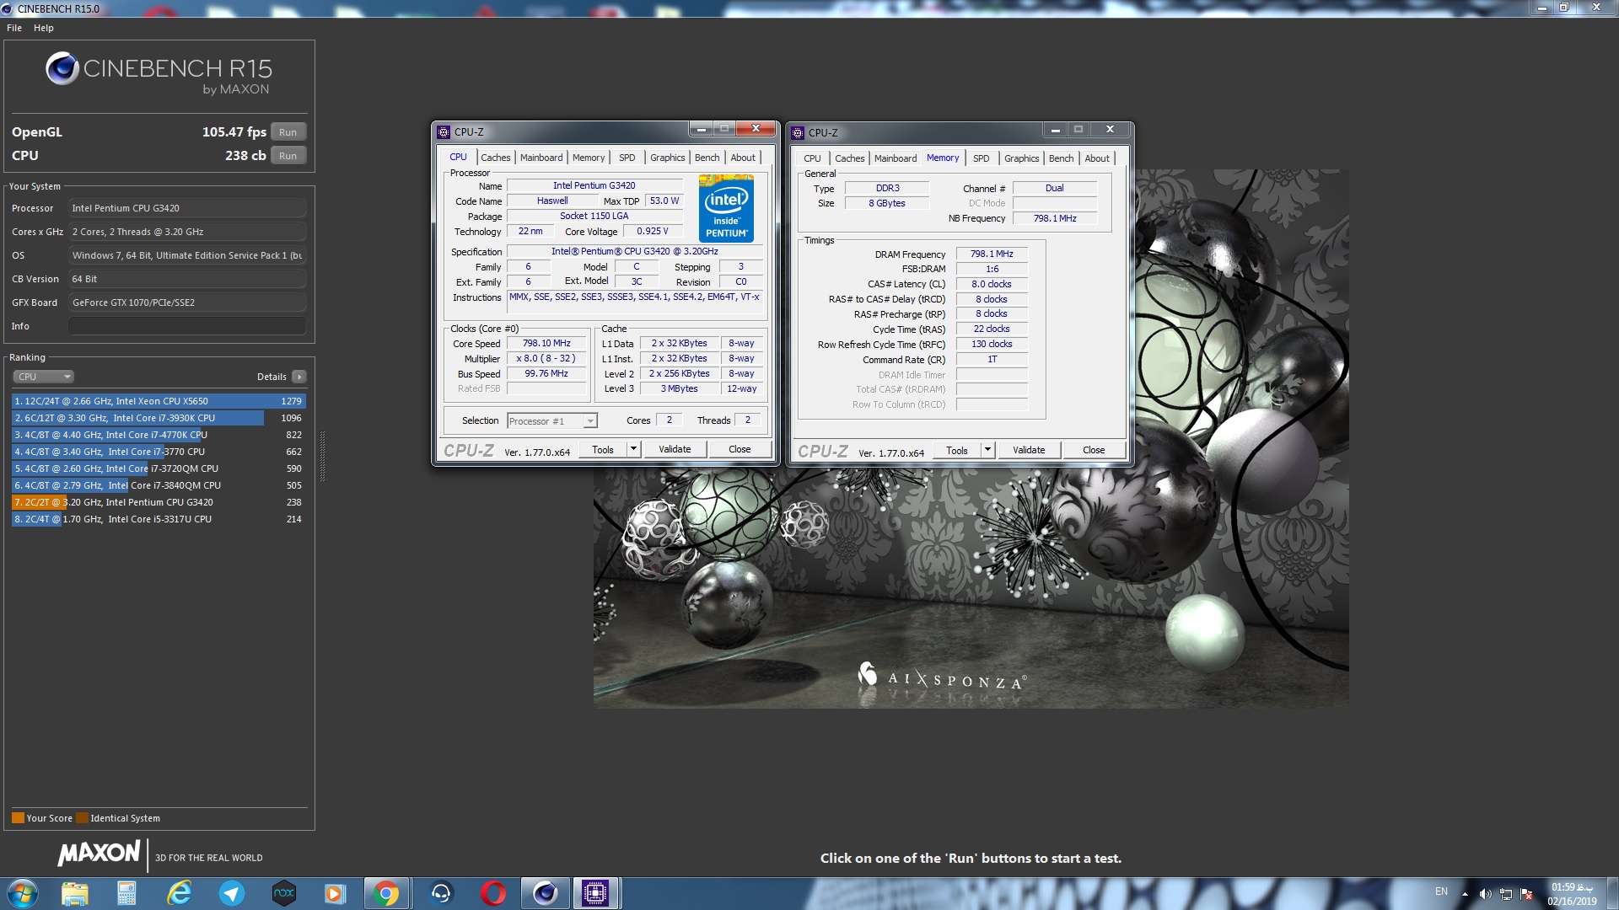Select ranking entry Core i7-3840QM CPU

pos(159,485)
